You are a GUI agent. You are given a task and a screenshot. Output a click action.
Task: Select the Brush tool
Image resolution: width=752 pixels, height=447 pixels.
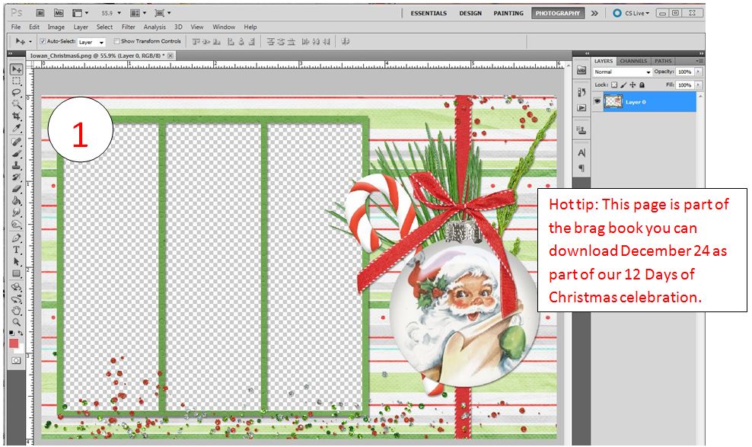point(16,154)
